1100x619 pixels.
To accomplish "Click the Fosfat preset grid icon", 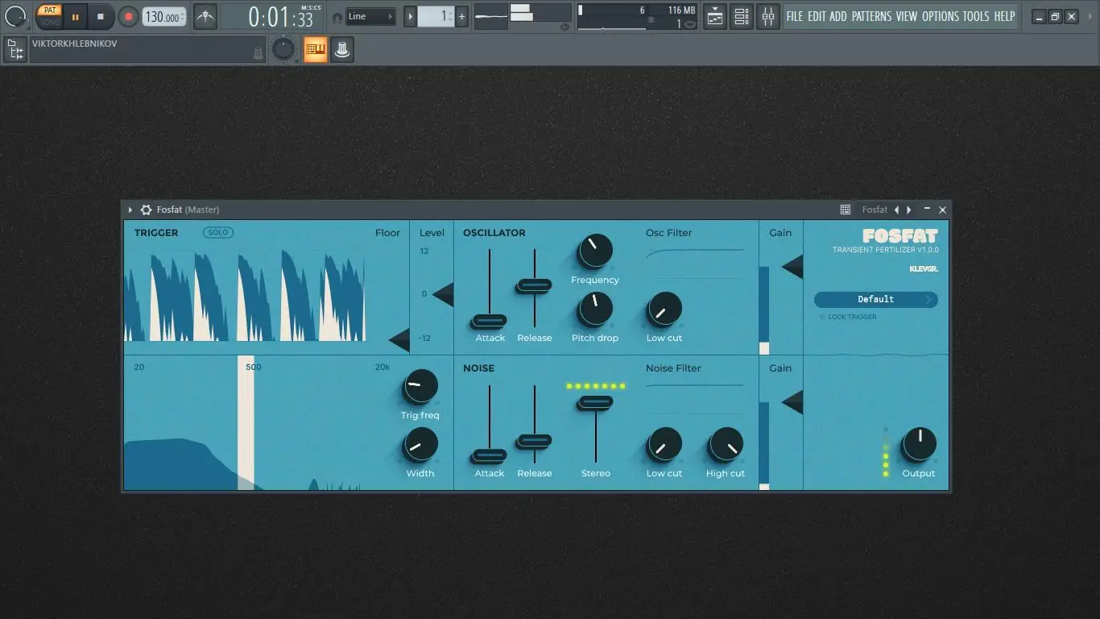I will point(846,210).
